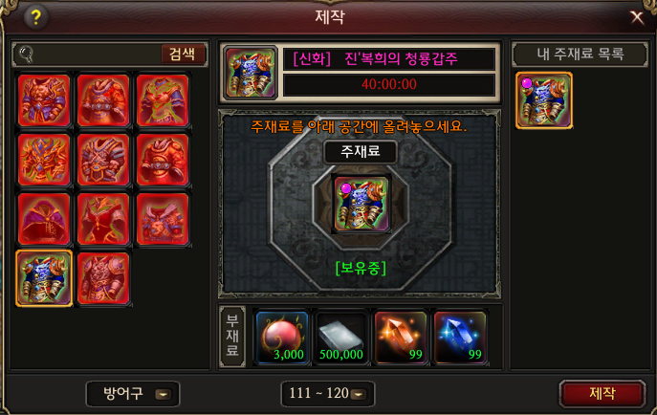
Task: Click the 내 주재료 목록 header
Action: pyautogui.click(x=580, y=54)
